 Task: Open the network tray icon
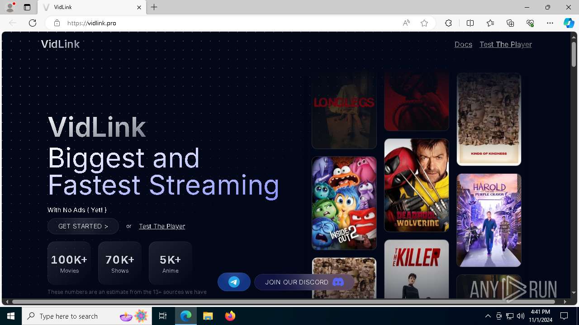pyautogui.click(x=510, y=316)
